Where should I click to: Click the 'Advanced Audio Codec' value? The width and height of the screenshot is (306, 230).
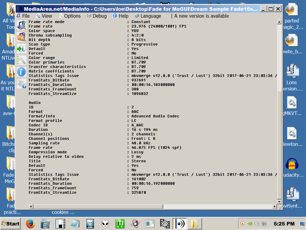[x=155, y=116]
